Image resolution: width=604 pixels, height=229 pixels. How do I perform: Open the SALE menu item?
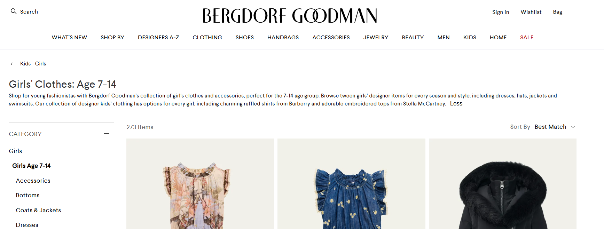tap(527, 38)
